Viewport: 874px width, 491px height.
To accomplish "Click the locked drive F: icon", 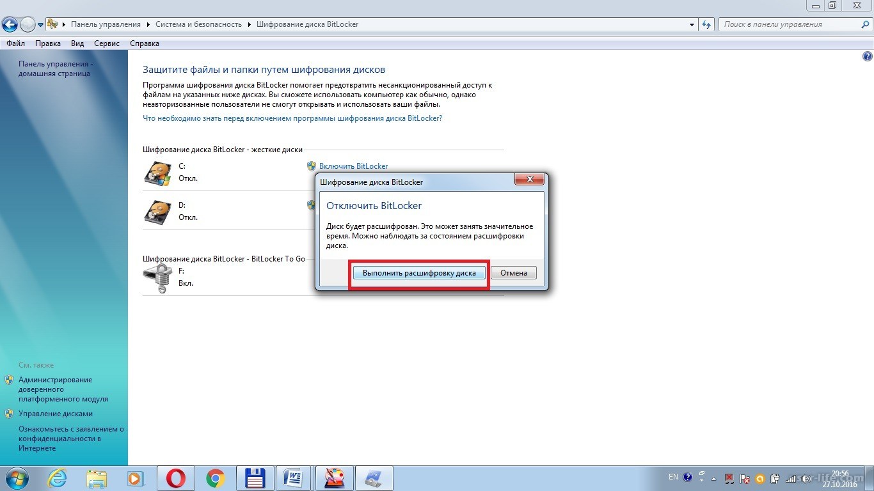I will click(x=157, y=277).
